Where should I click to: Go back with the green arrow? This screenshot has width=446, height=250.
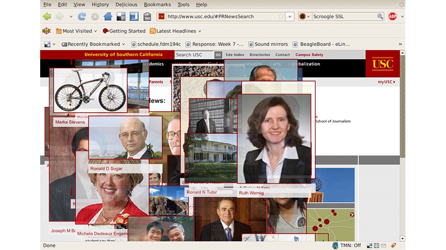tap(47, 17)
